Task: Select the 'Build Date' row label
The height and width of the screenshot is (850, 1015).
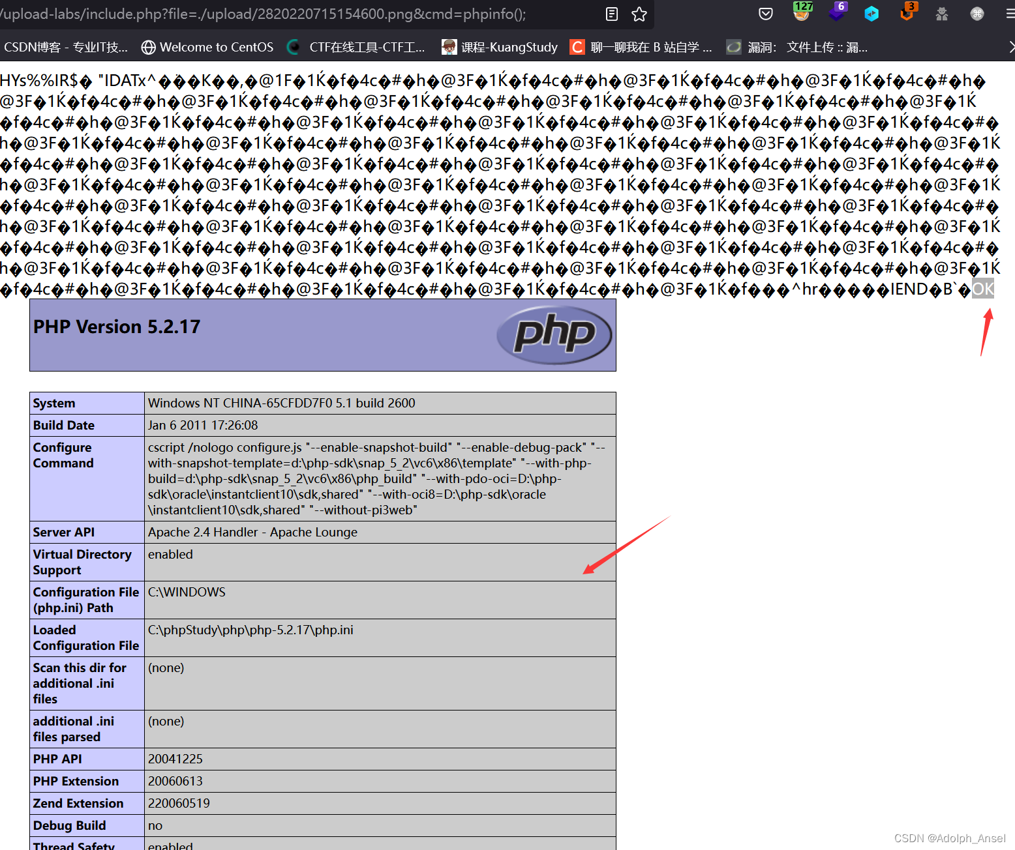Action: coord(64,425)
